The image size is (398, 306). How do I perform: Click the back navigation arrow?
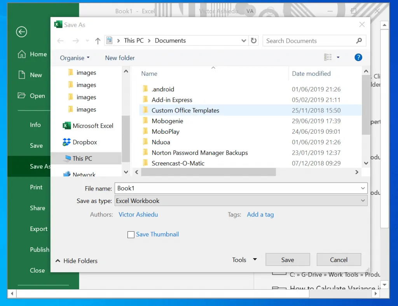click(x=61, y=40)
